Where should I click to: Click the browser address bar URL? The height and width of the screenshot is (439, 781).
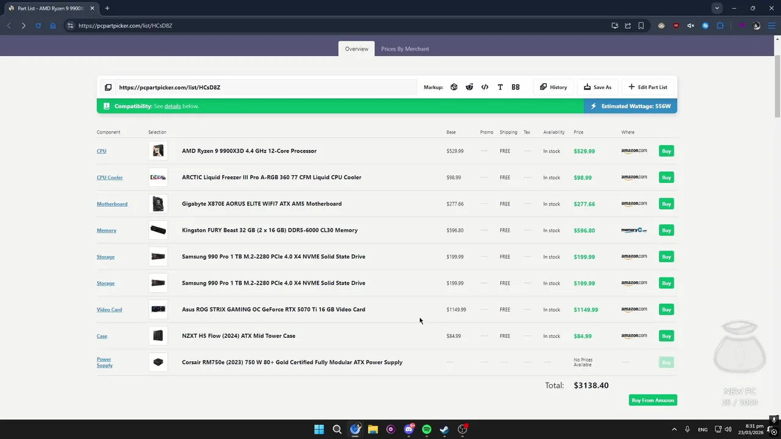[x=125, y=26]
